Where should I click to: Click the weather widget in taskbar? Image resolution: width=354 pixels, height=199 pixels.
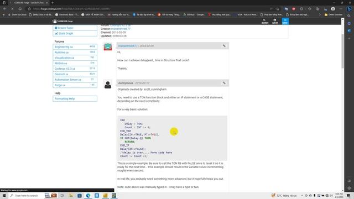(x=284, y=196)
